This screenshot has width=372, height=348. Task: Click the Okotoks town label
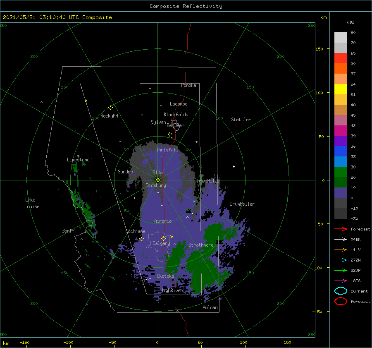(165, 276)
